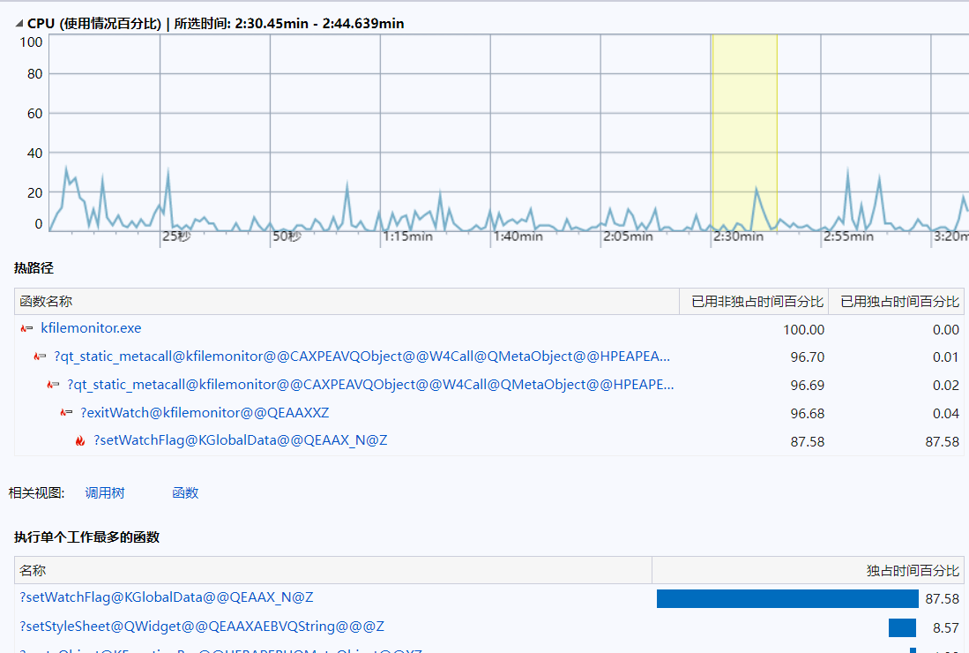
Task: Click the 0.04 exclusive value in exitWatch row
Action: pyautogui.click(x=945, y=413)
